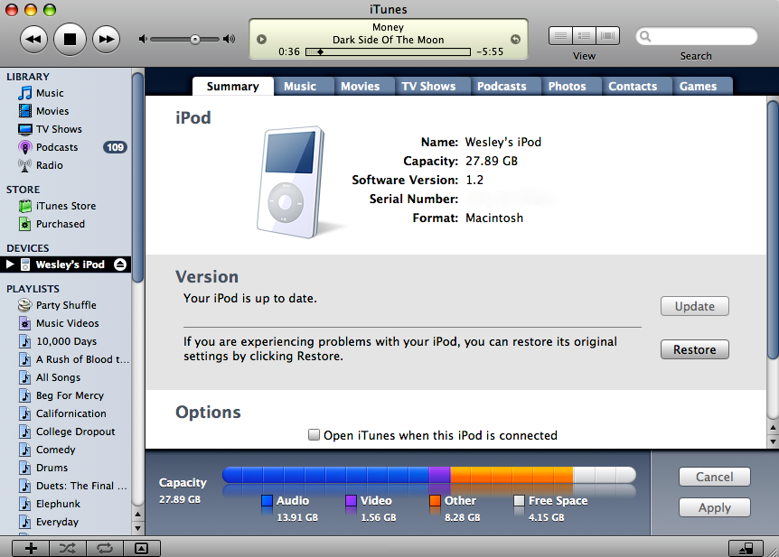Expand Wesley's iPod disclosure triangle
The image size is (779, 557).
point(10,265)
